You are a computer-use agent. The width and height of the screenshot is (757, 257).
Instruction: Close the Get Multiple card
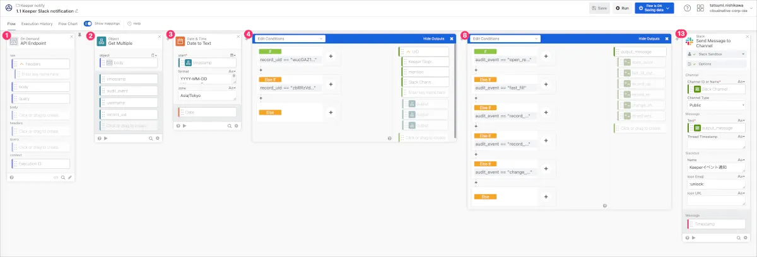[x=159, y=37]
